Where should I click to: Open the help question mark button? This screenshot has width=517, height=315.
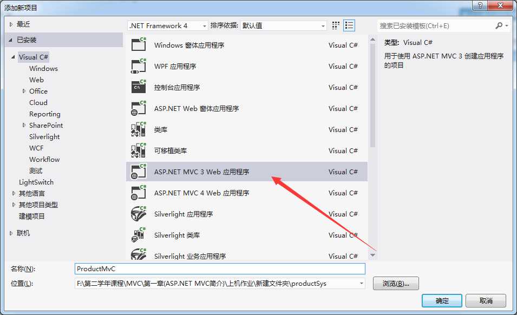(x=480, y=5)
